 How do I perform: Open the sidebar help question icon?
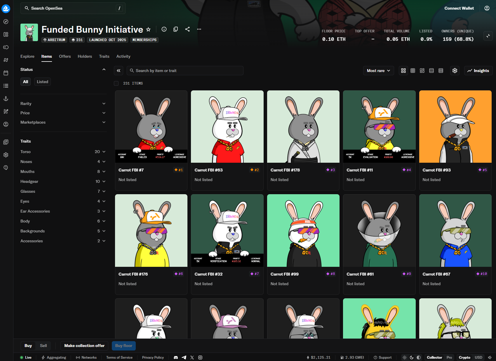[x=6, y=168]
